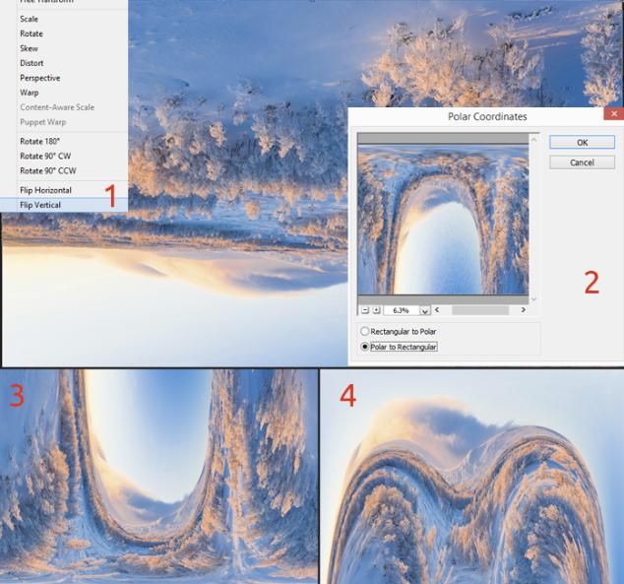
Task: Choose Rotate from the transform menu
Action: tap(31, 33)
